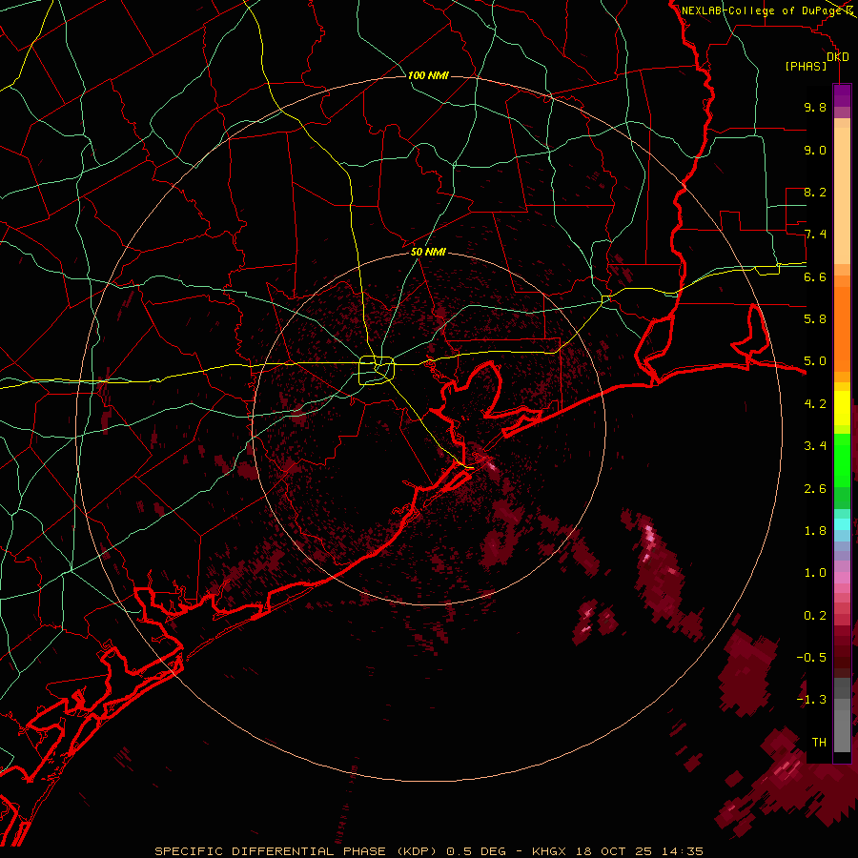The height and width of the screenshot is (858, 858).
Task: Select the 1.8 color scale value
Action: (x=815, y=531)
